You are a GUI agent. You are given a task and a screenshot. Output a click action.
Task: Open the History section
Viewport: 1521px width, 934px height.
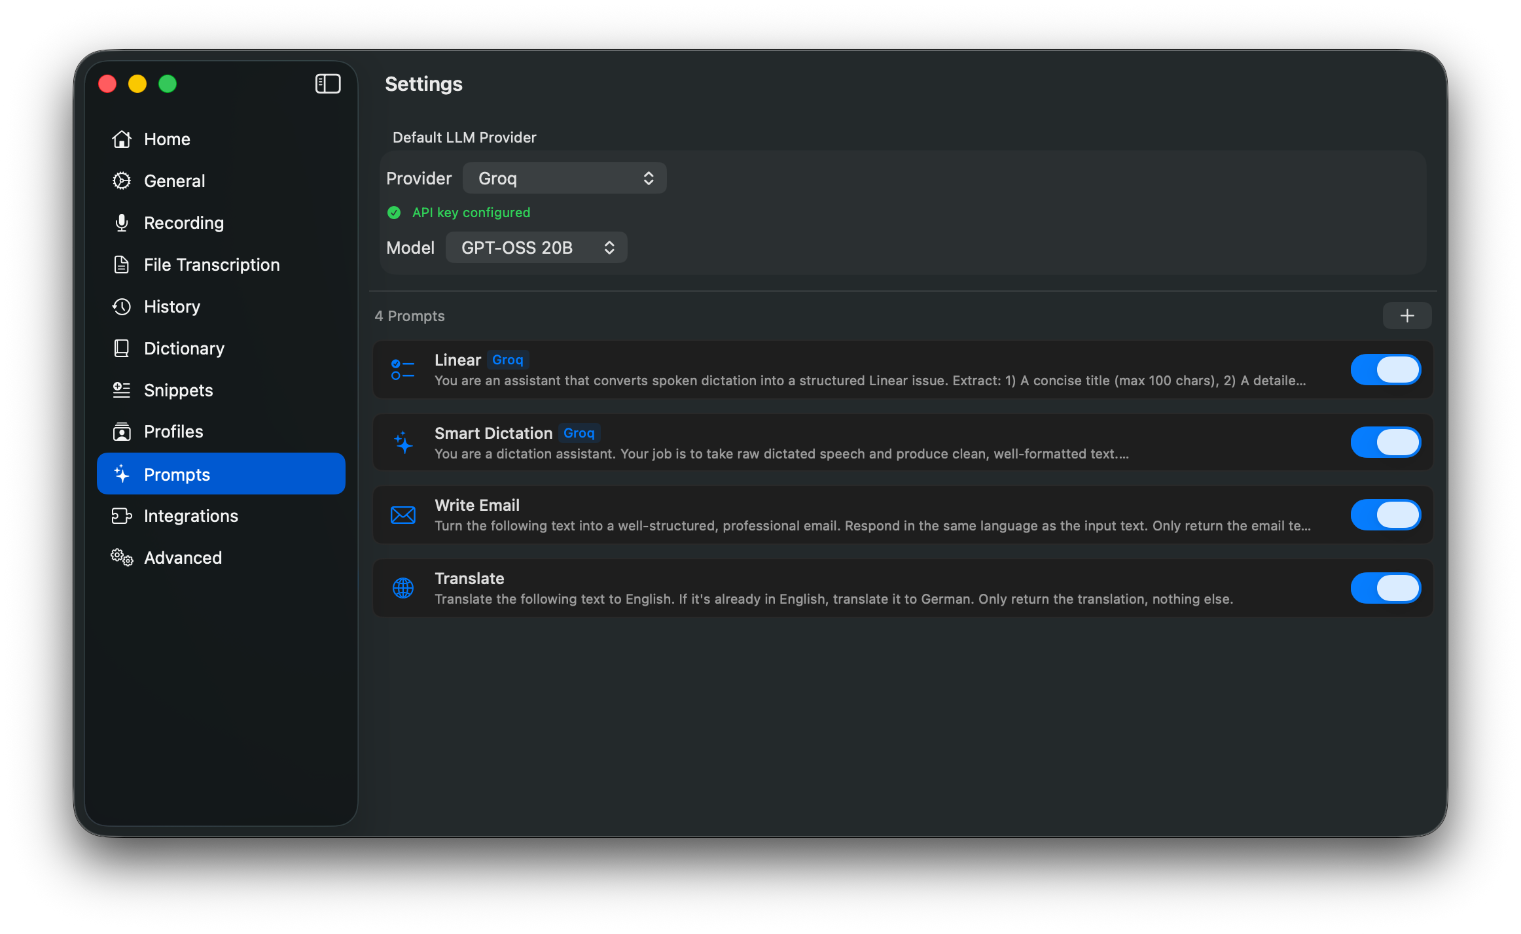(171, 307)
